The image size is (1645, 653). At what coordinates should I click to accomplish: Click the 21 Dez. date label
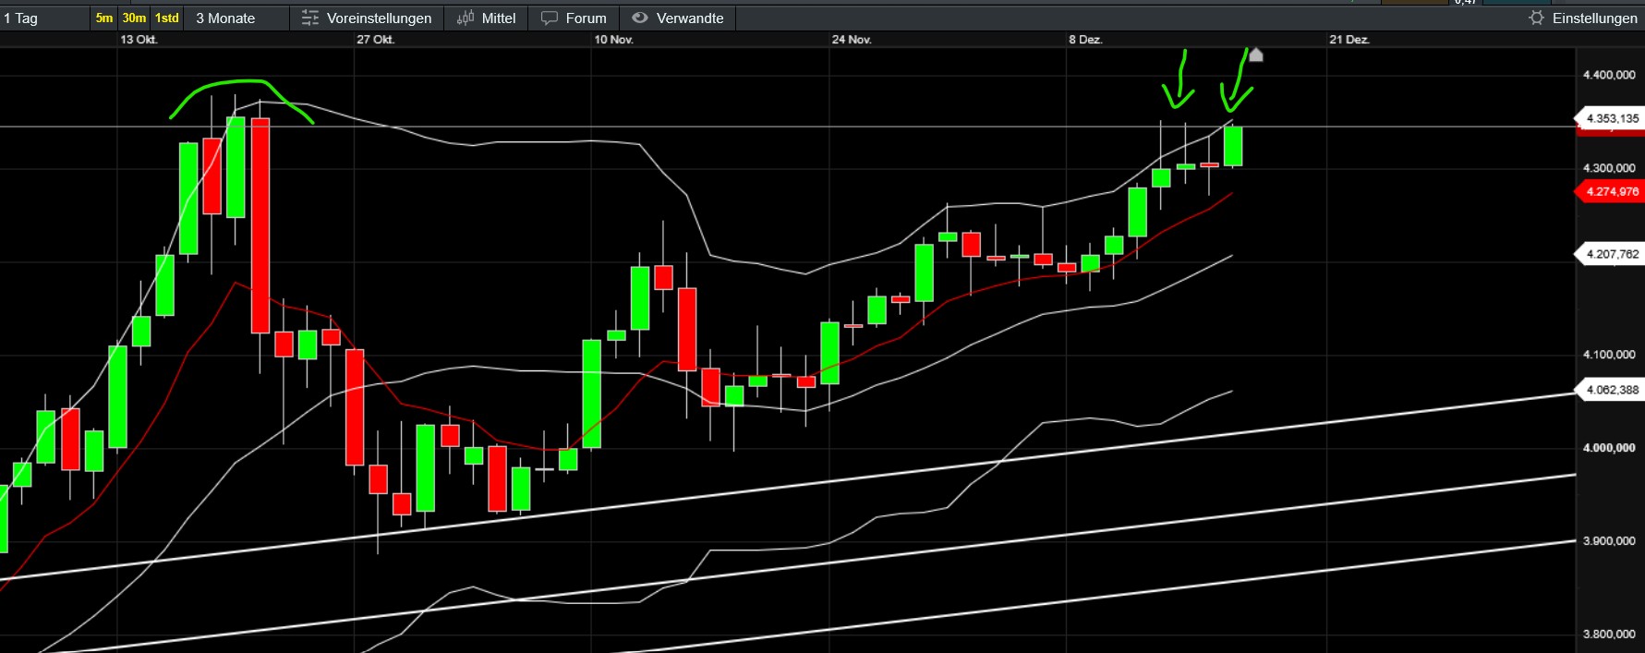tap(1349, 40)
